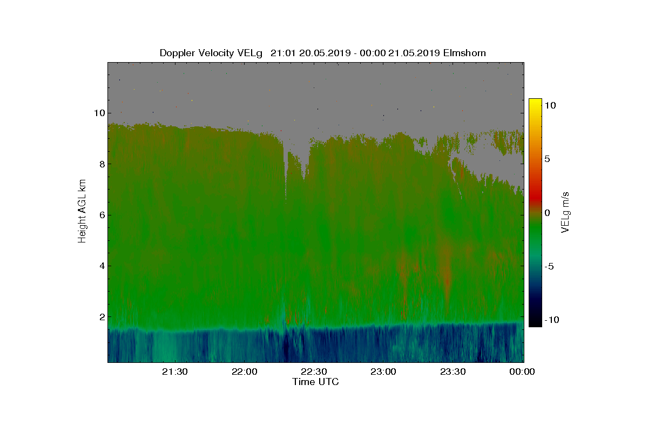Click the height axis label '4'
648x432 pixels.
click(x=101, y=266)
